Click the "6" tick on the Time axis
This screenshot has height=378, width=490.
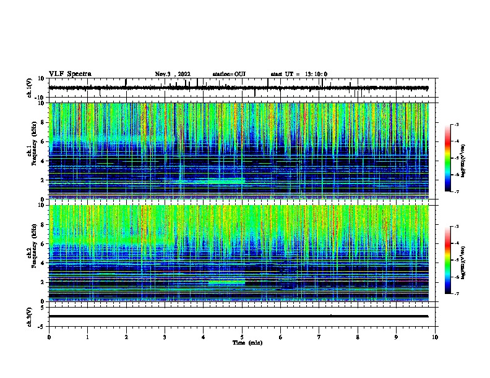pyautogui.click(x=281, y=337)
